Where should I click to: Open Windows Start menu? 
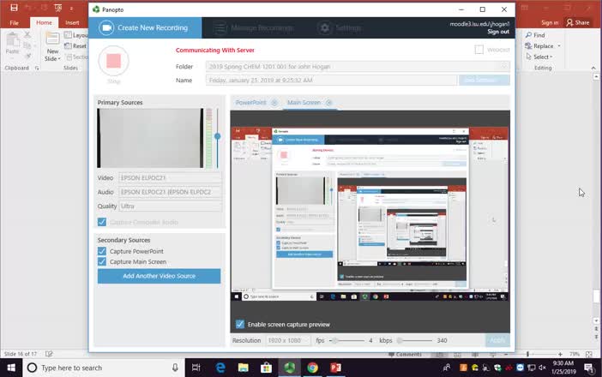click(x=11, y=368)
